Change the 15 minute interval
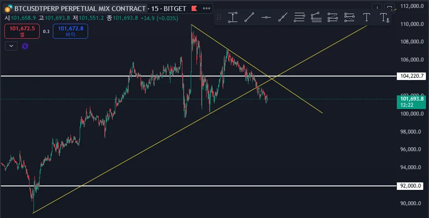The image size is (429, 218). (x=155, y=8)
